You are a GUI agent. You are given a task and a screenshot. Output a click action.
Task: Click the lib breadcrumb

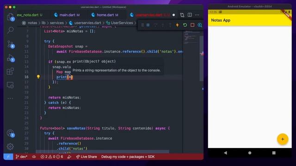tap(43, 23)
